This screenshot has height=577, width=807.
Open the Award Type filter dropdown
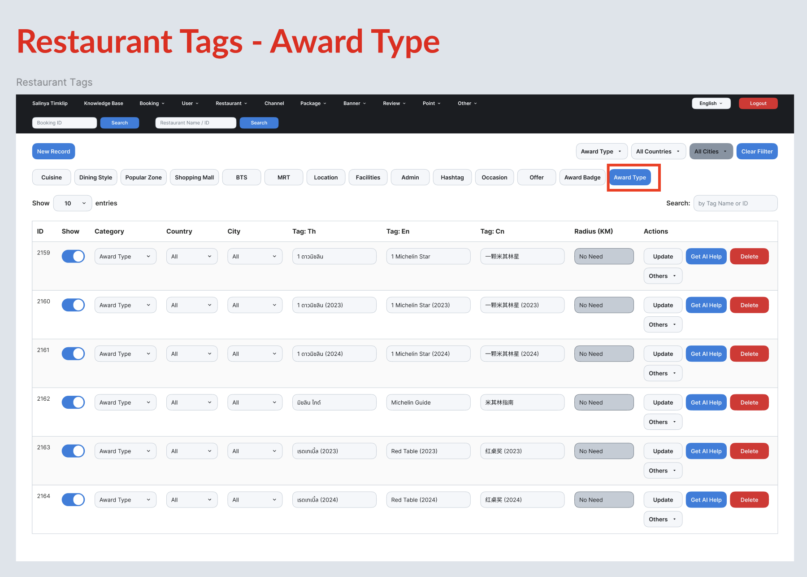point(601,152)
